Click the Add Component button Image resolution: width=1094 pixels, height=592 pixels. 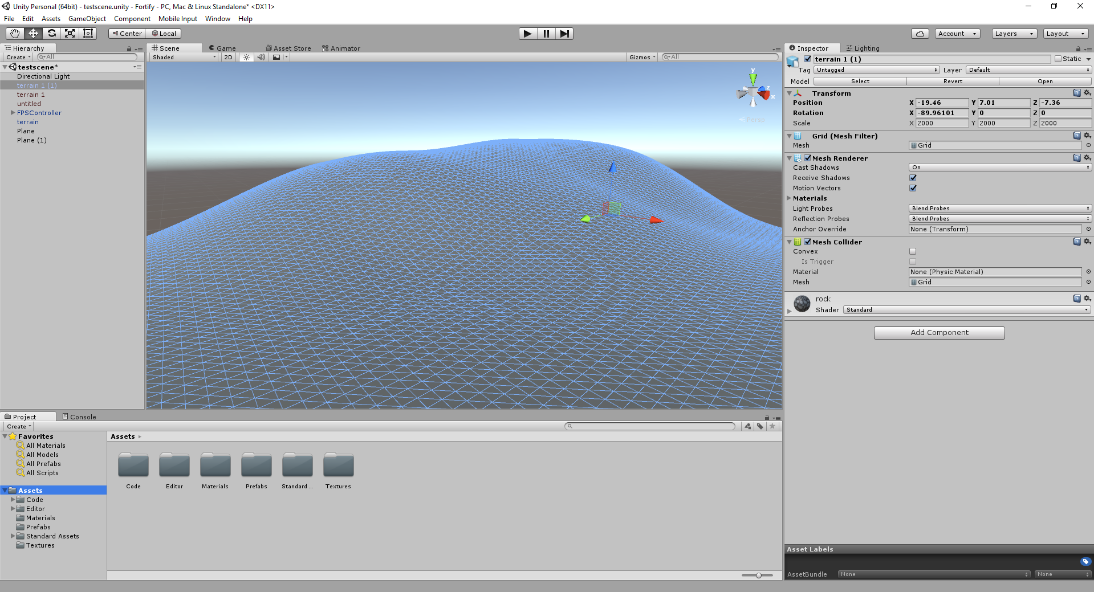point(940,333)
